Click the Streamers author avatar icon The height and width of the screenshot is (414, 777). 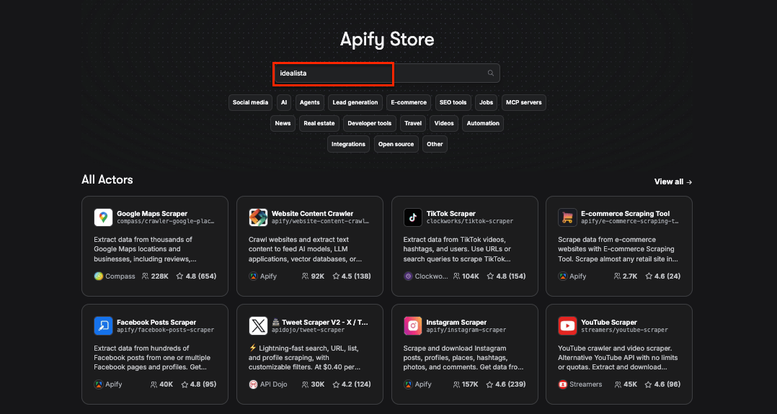[562, 384]
